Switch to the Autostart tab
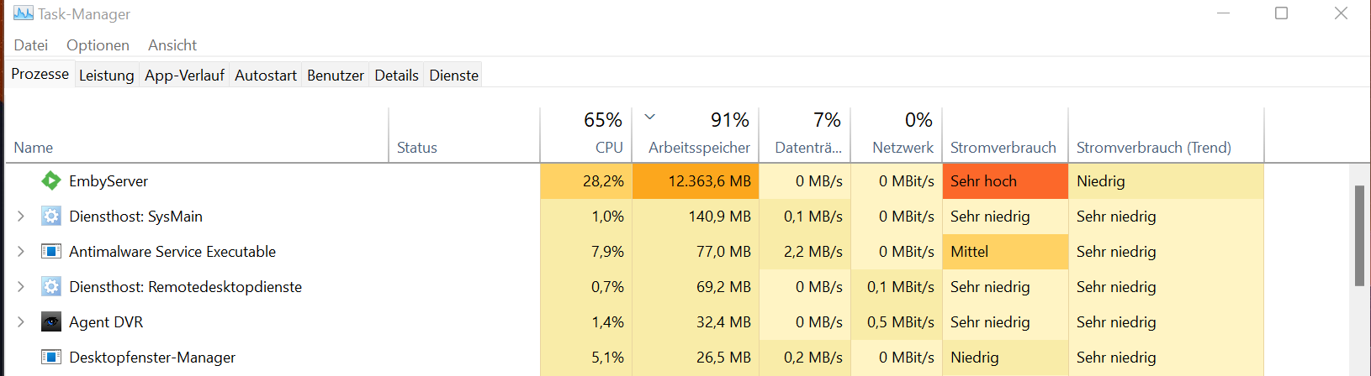1371x376 pixels. (265, 76)
